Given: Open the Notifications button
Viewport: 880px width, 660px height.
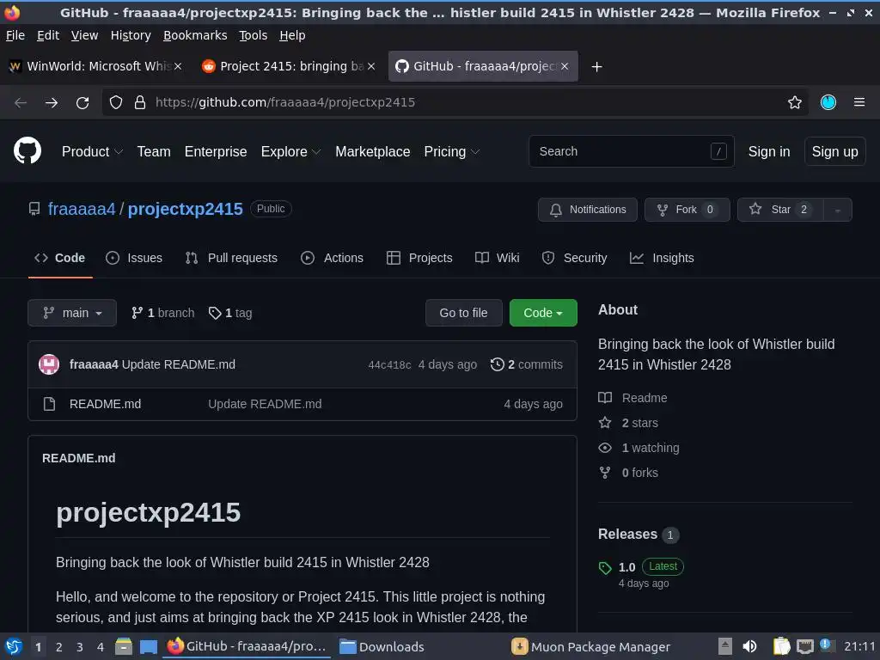Looking at the screenshot, I should (588, 210).
